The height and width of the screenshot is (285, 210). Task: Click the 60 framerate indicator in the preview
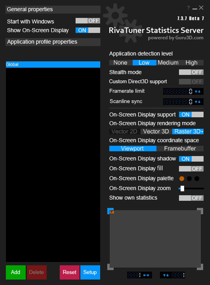click(x=111, y=211)
